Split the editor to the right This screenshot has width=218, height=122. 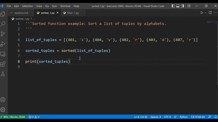[210, 13]
